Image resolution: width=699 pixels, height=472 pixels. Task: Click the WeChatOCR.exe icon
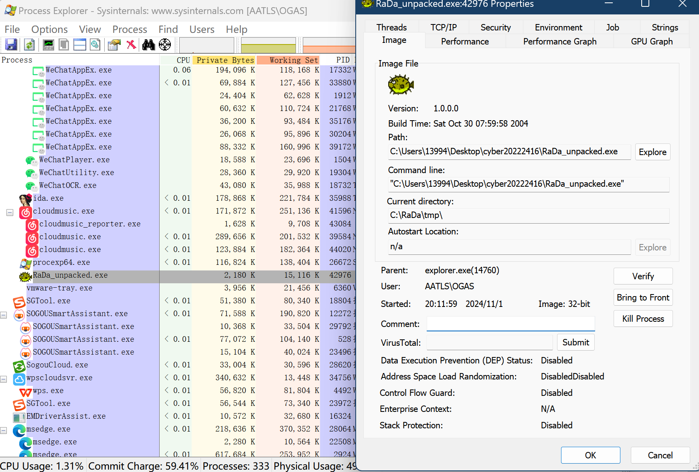click(31, 186)
